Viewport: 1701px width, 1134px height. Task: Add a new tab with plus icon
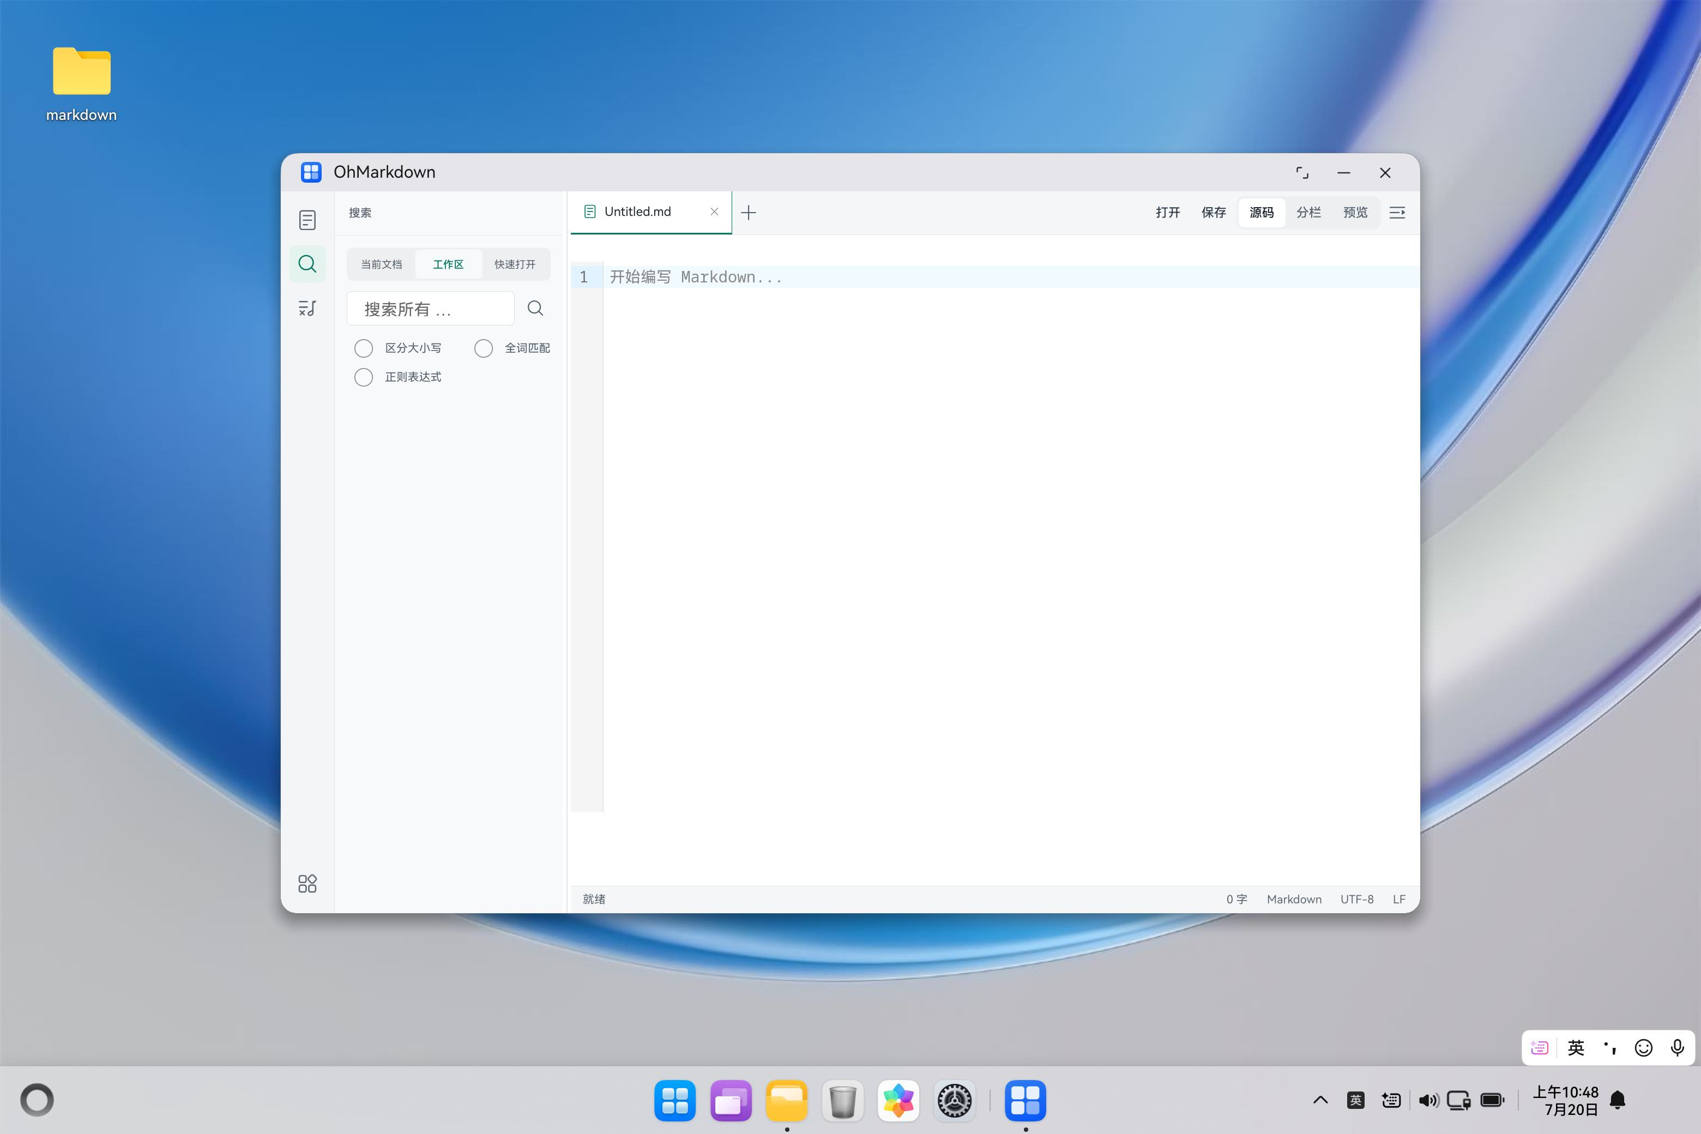click(749, 213)
